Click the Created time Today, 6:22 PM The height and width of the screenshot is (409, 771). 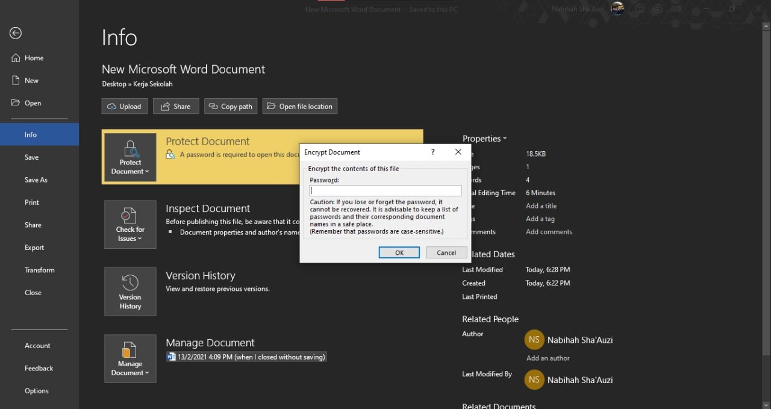(x=548, y=283)
